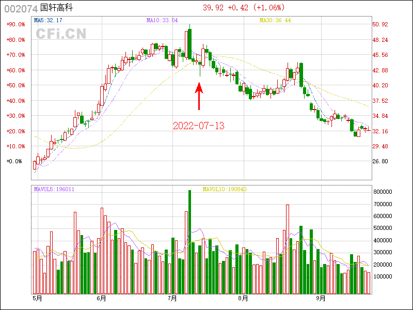Click the 2022-07-13 date label
The image size is (413, 310).
click(199, 126)
